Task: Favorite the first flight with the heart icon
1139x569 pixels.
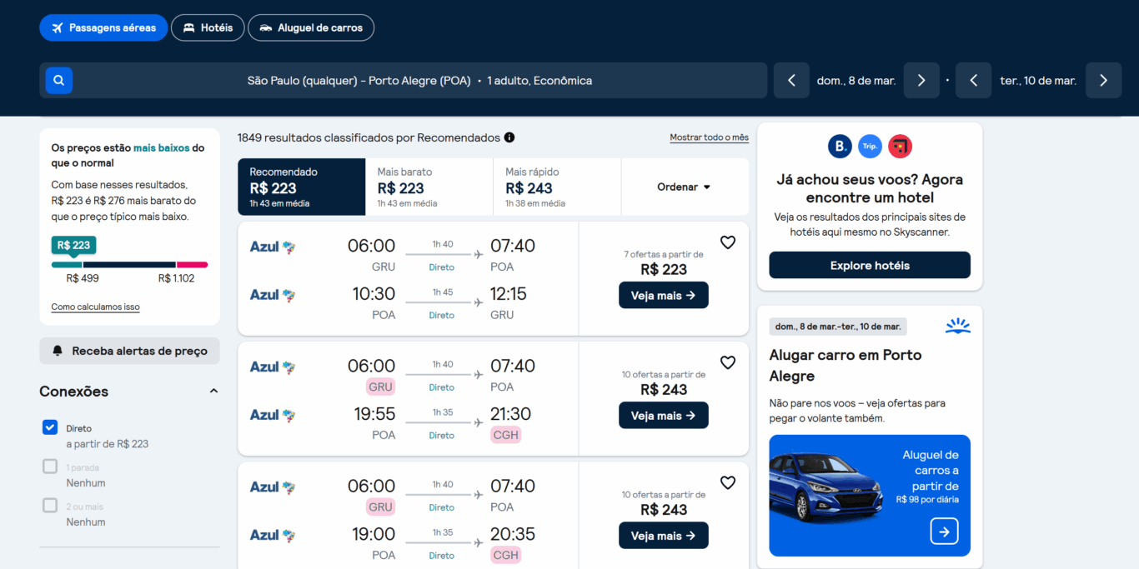Action: [727, 242]
